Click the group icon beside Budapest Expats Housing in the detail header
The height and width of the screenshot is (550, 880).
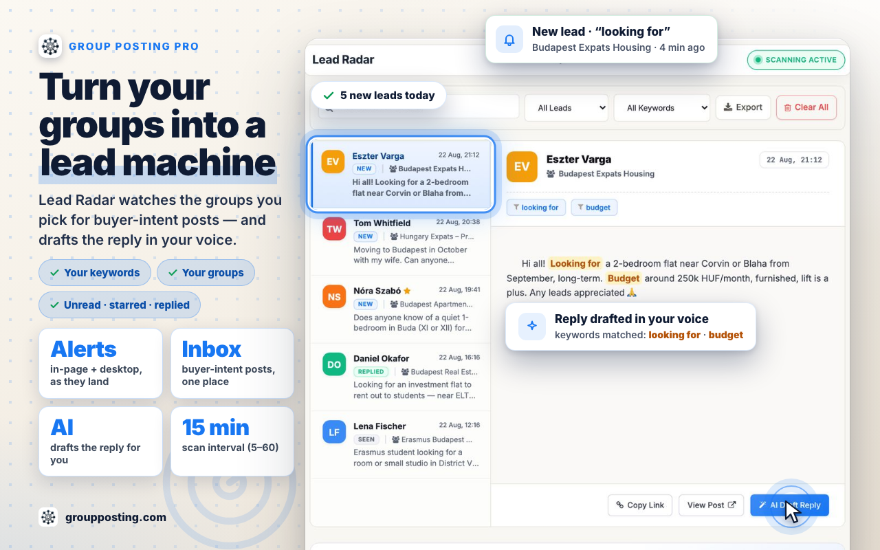pos(551,174)
